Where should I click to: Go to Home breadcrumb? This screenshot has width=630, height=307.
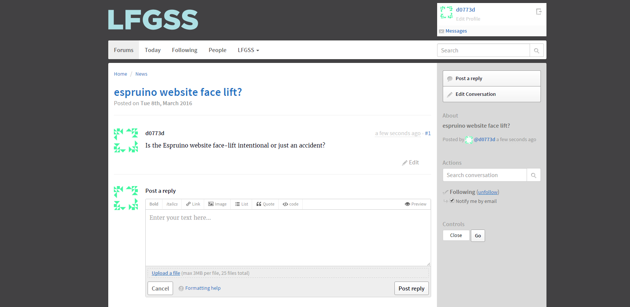[x=121, y=74]
